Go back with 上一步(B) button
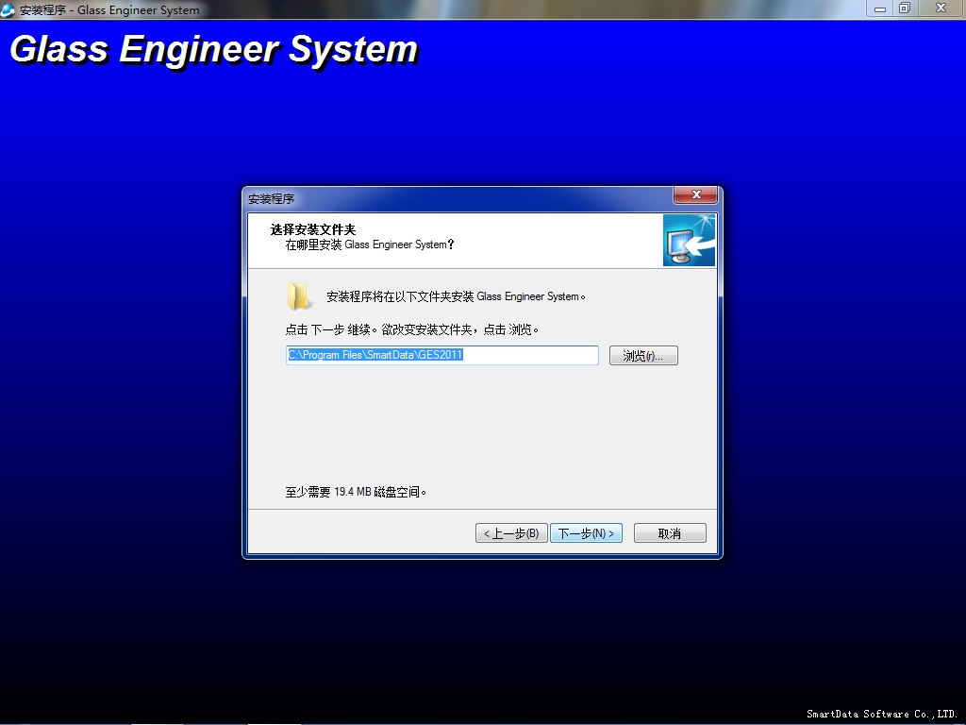Image resolution: width=966 pixels, height=725 pixels. [511, 533]
